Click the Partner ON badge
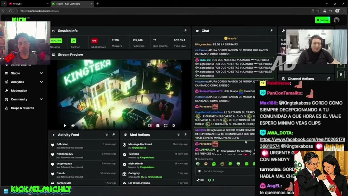 click(73, 41)
